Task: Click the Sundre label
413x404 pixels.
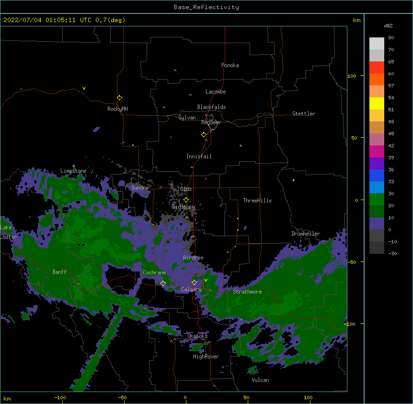Action: pos(140,188)
